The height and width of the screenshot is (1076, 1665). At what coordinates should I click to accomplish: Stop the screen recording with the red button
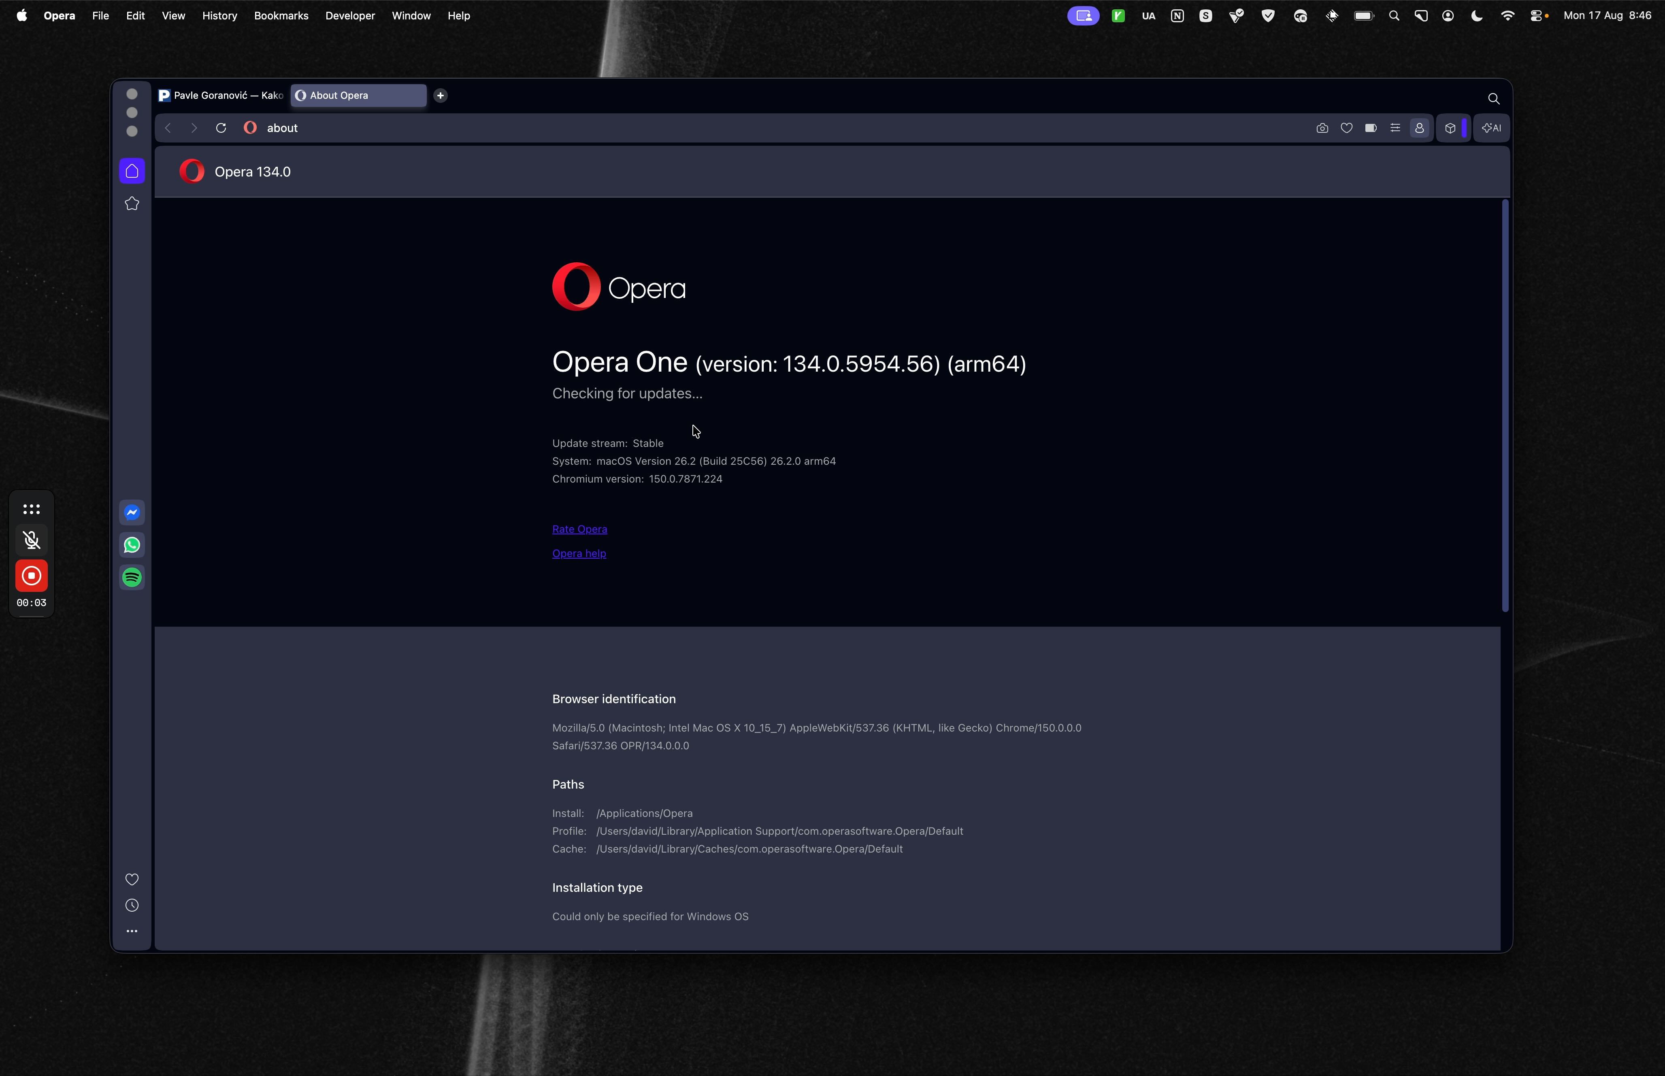[x=32, y=576]
